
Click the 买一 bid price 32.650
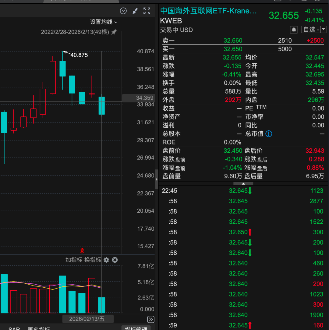click(x=233, y=49)
